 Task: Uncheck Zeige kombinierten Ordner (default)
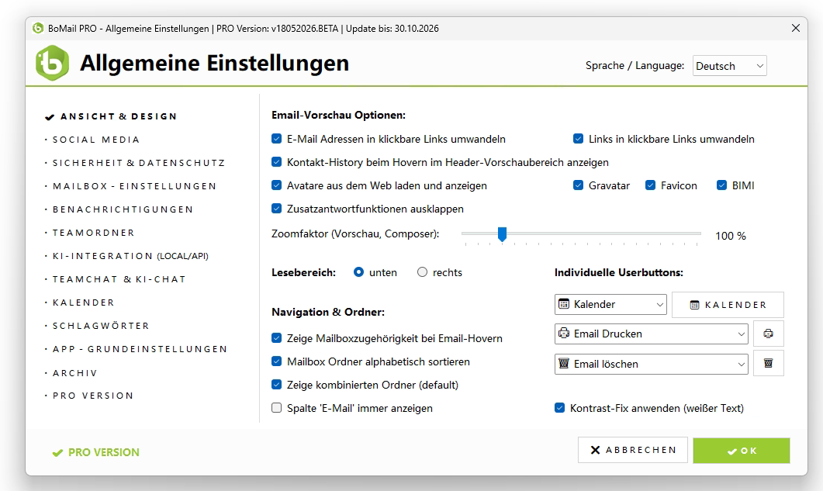click(x=277, y=385)
